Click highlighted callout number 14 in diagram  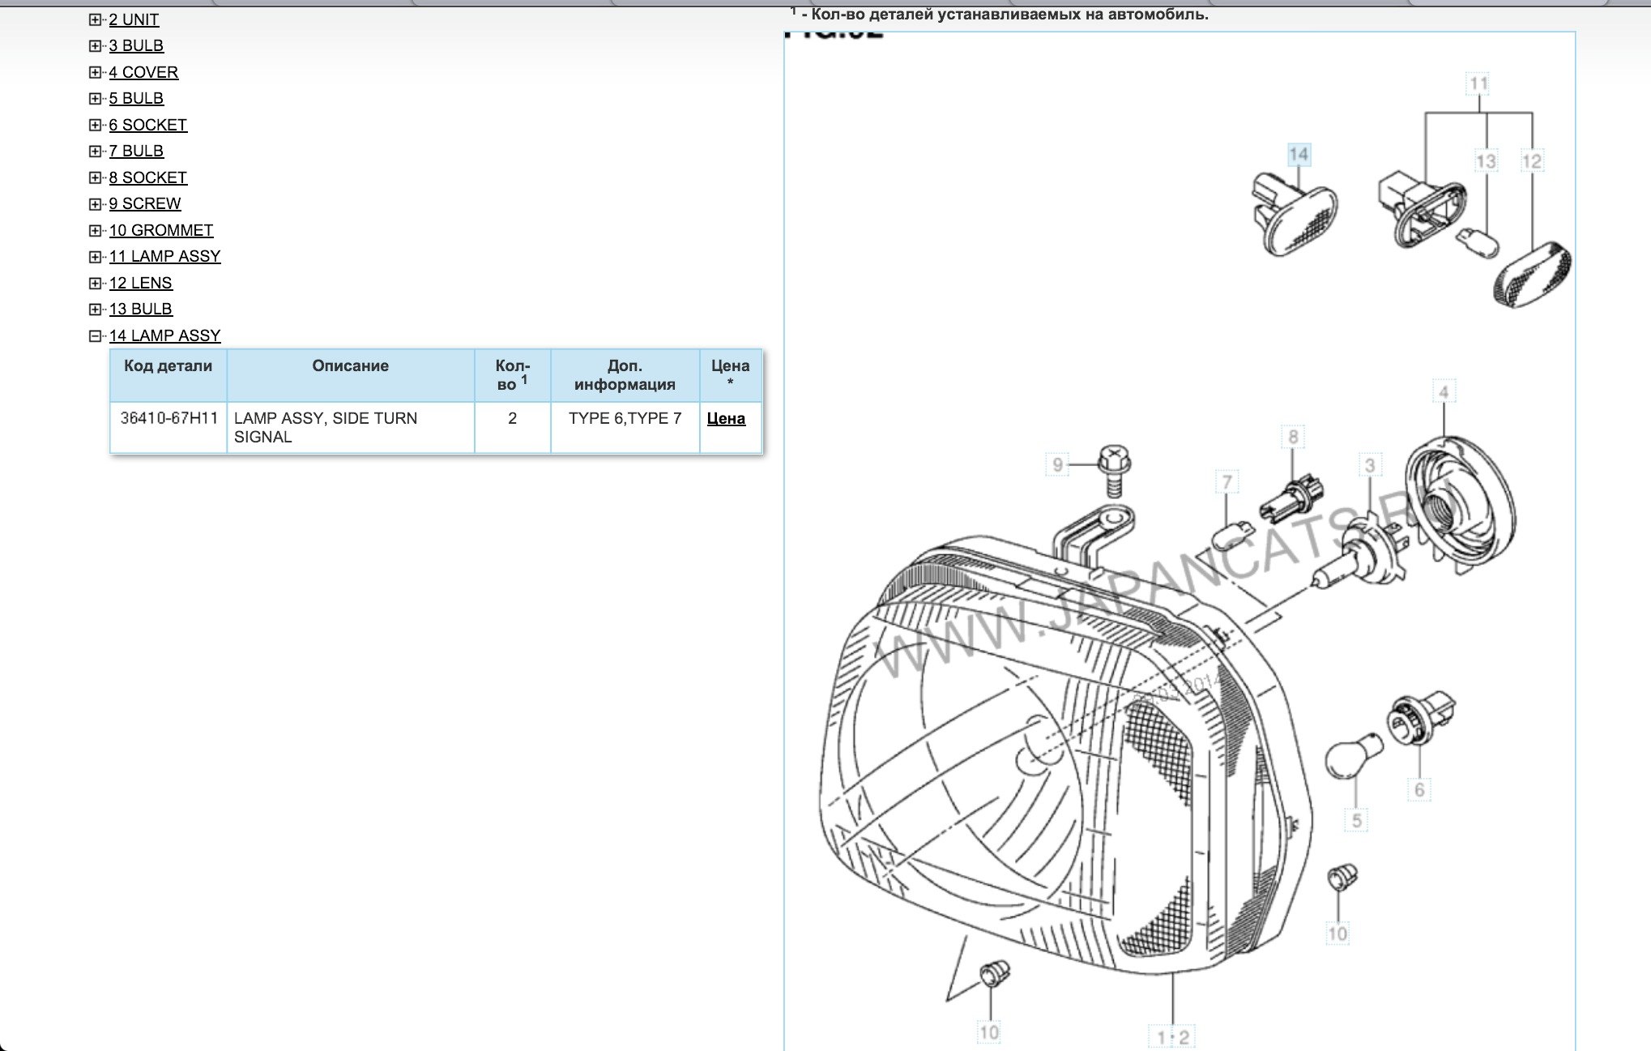[x=1298, y=155]
